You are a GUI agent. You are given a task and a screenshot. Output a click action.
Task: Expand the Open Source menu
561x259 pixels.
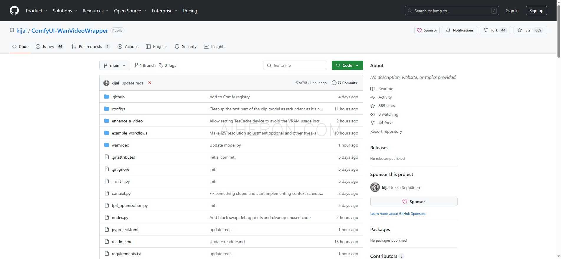(x=130, y=11)
